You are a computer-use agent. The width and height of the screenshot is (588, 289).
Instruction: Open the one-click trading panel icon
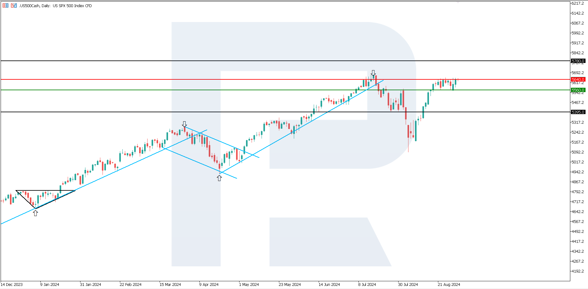click(x=5, y=6)
